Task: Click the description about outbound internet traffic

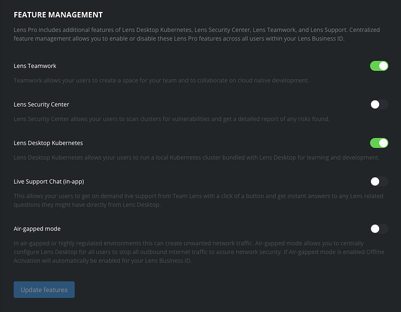Action: 199,252
